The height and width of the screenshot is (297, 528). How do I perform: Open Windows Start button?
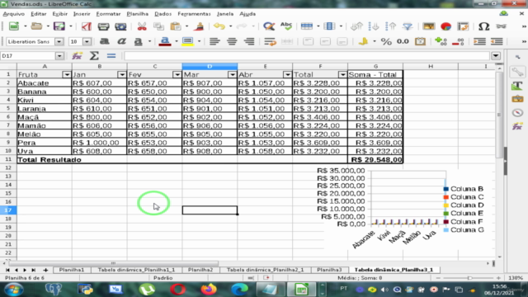coord(13,290)
